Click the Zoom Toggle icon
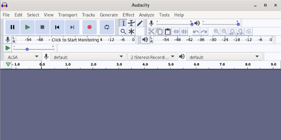281x140 pixels. pos(249,31)
